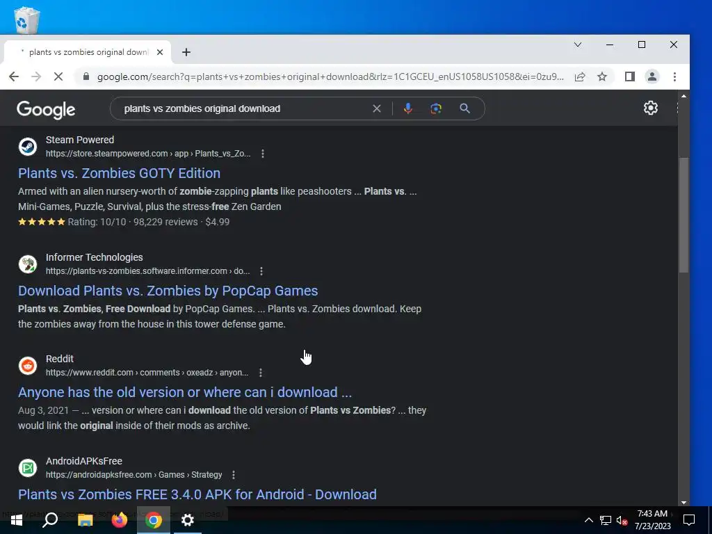Viewport: 712px width, 534px height.
Task: Open the notification center
Action: [689, 520]
